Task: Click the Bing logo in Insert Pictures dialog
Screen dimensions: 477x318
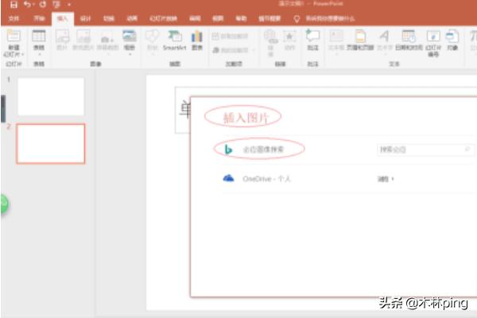Action: point(228,149)
